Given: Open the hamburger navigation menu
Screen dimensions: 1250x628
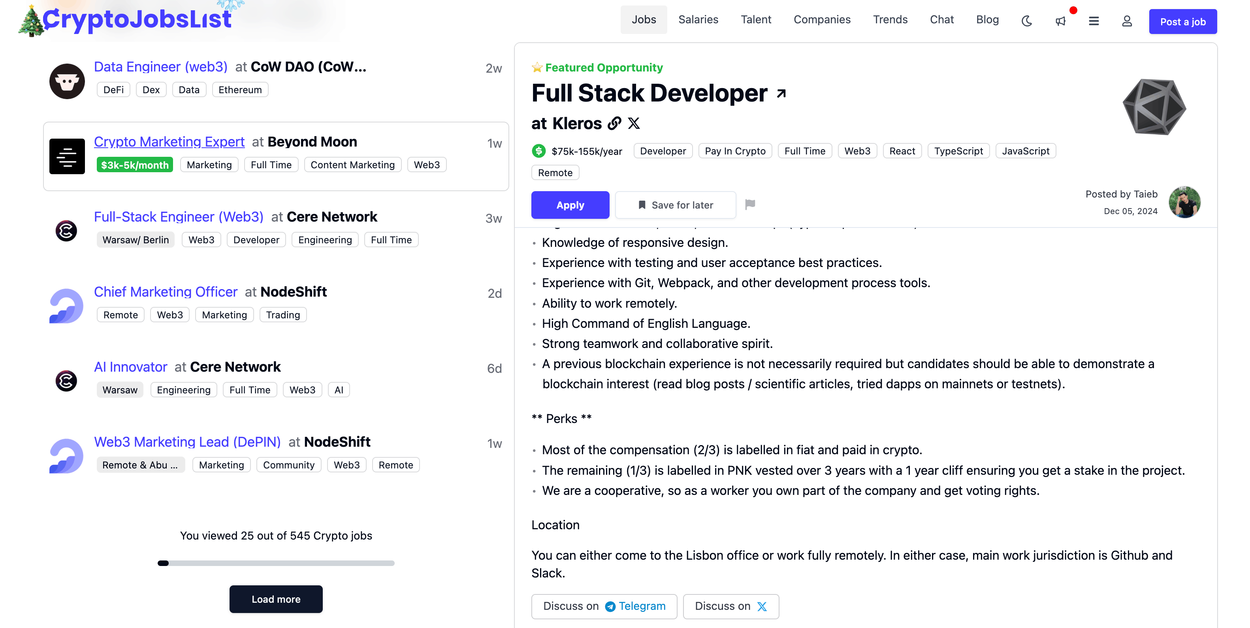Looking at the screenshot, I should (1094, 21).
